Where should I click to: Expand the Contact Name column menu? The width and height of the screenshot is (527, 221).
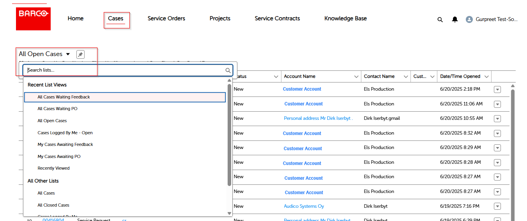click(406, 77)
